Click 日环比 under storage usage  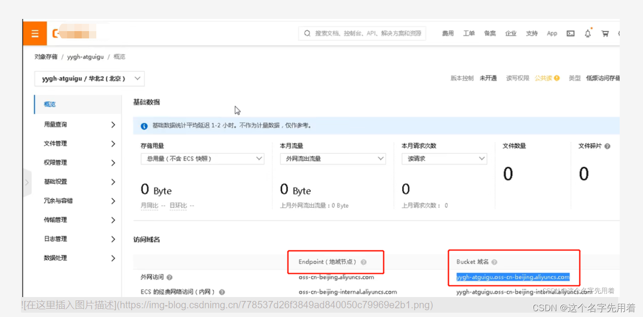(178, 206)
